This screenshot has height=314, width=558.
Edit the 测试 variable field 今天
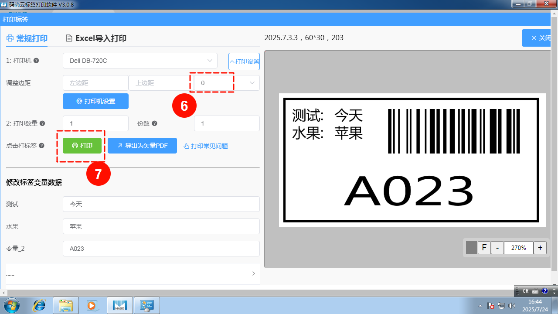pos(161,204)
